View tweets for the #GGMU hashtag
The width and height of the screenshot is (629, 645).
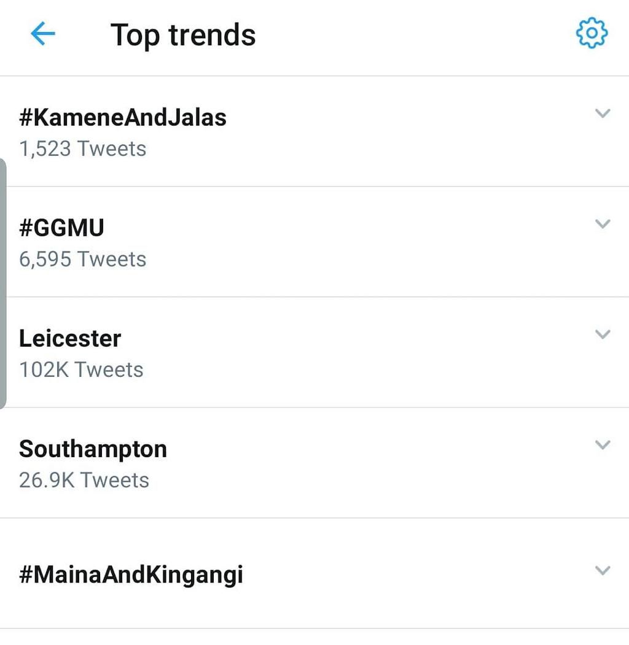[62, 228]
